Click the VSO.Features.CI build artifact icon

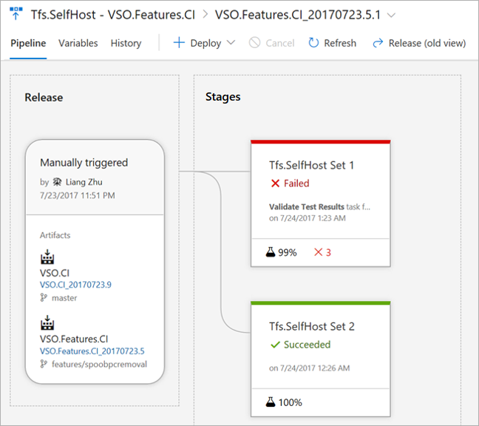[47, 325]
